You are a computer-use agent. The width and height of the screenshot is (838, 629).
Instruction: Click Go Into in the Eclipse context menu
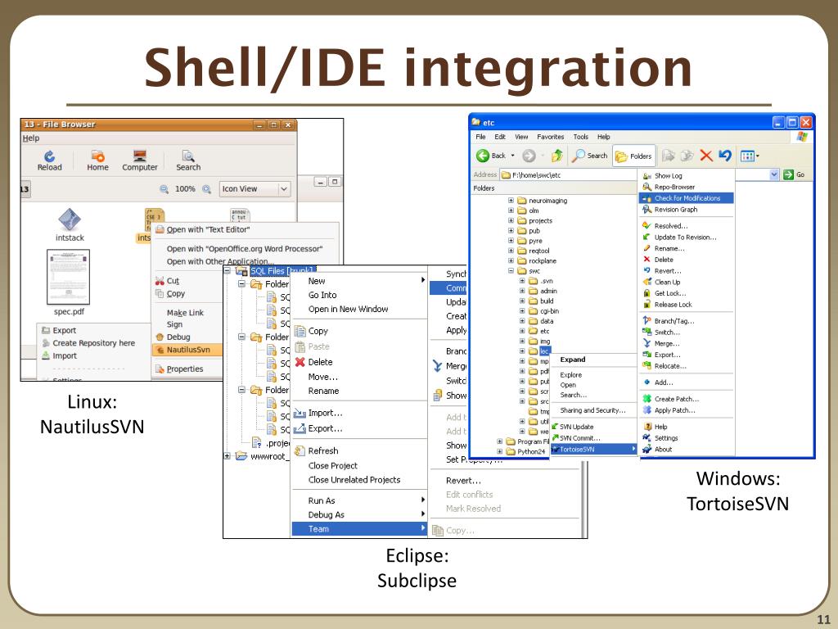click(x=322, y=295)
